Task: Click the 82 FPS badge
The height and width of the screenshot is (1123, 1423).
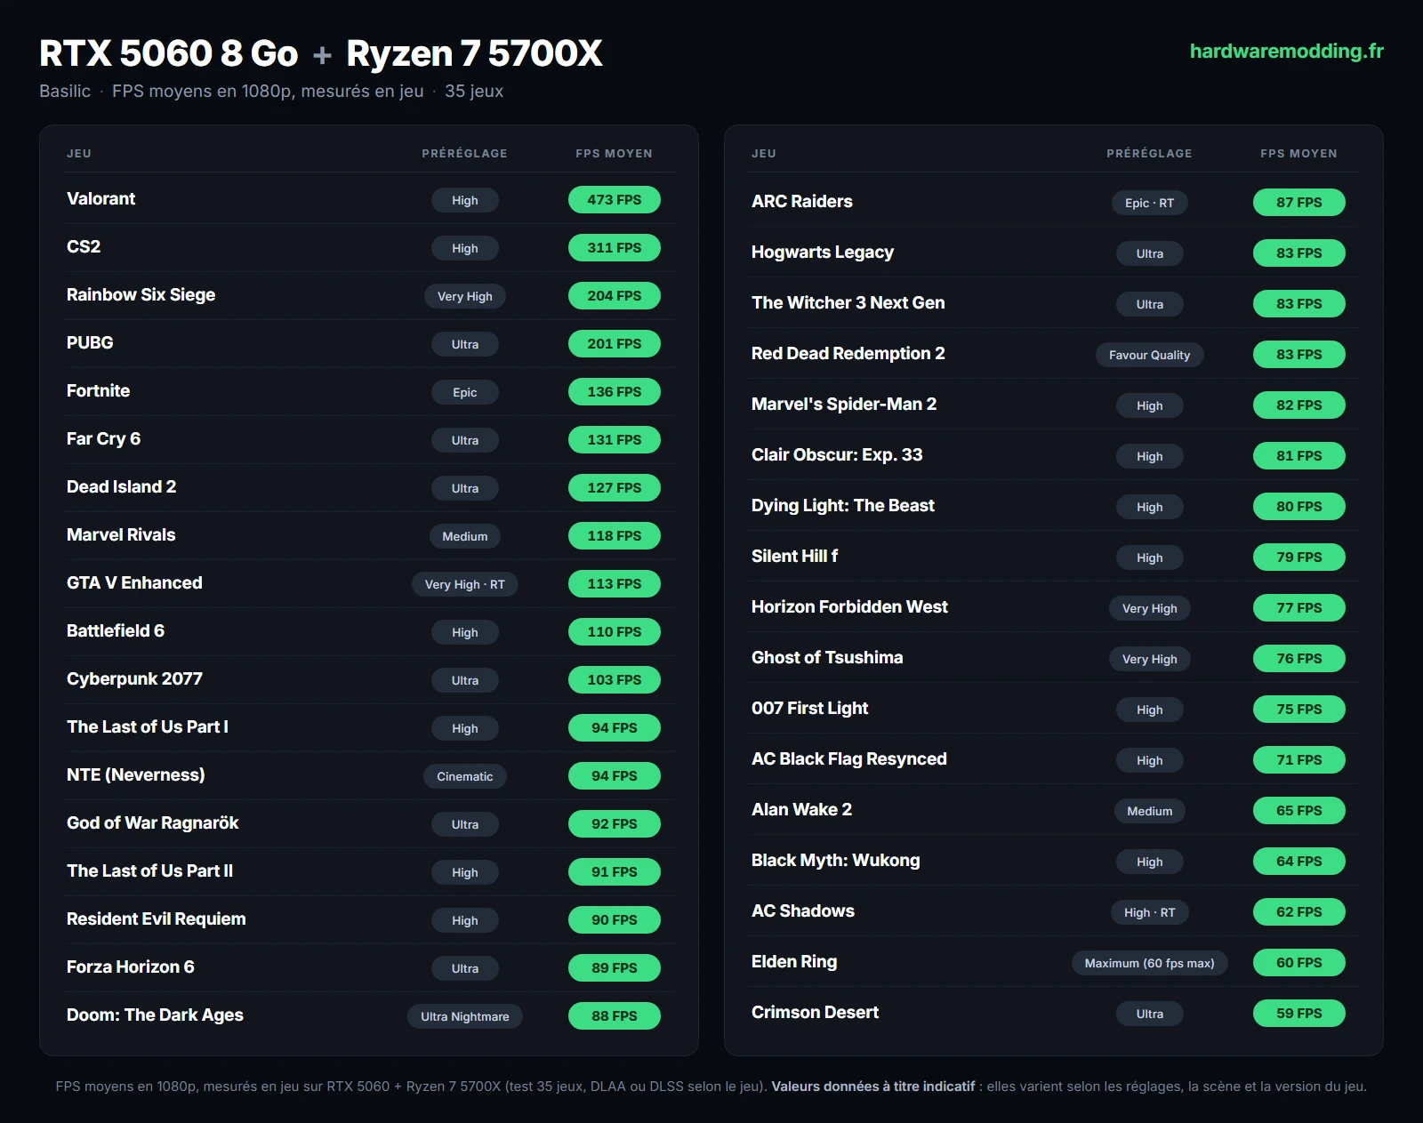Action: click(x=1298, y=405)
